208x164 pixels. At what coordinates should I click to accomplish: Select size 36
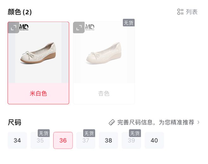(x=63, y=140)
